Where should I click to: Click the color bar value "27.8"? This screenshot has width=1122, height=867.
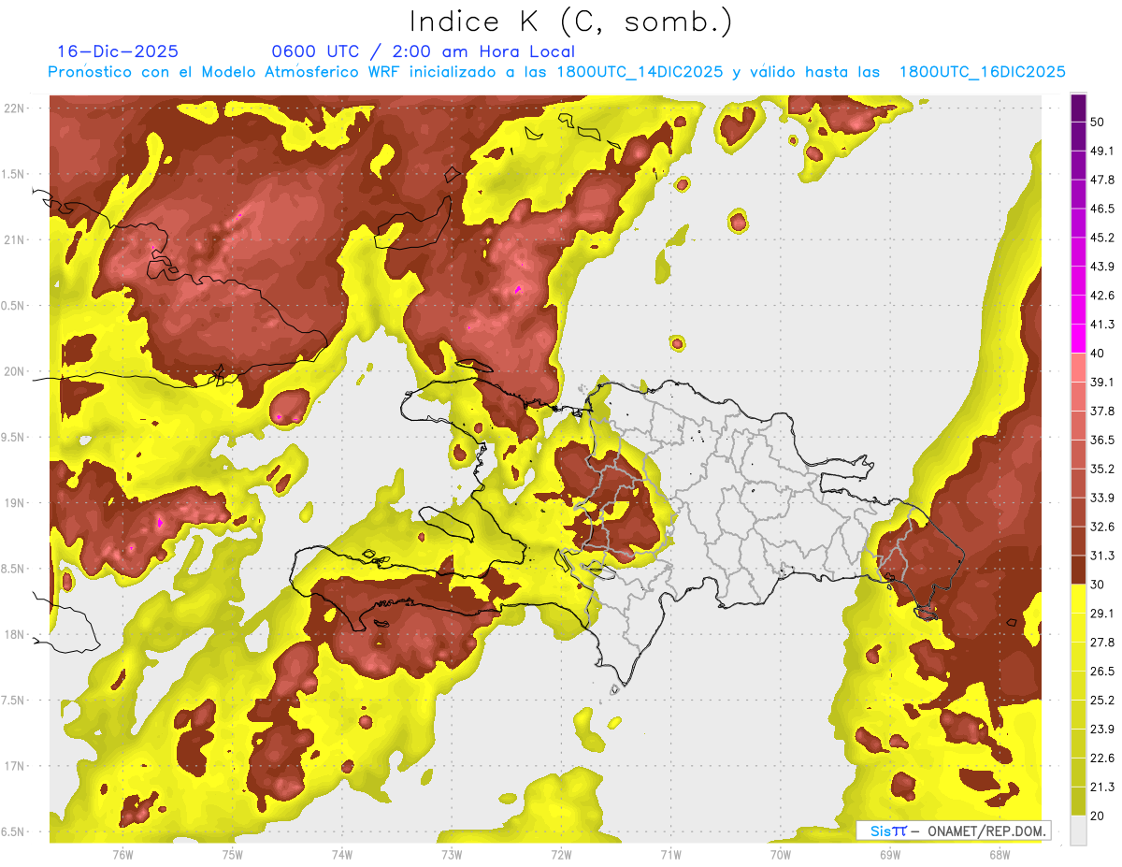[x=1103, y=642]
